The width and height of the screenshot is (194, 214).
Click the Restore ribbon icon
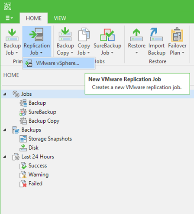point(136,35)
